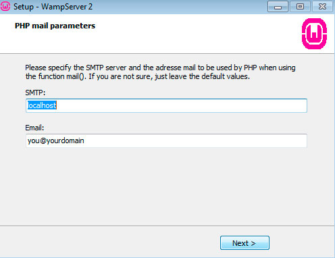The image size is (335, 258).
Task: Click the 'Setup - WampServer 2' title text
Action: coord(53,7)
